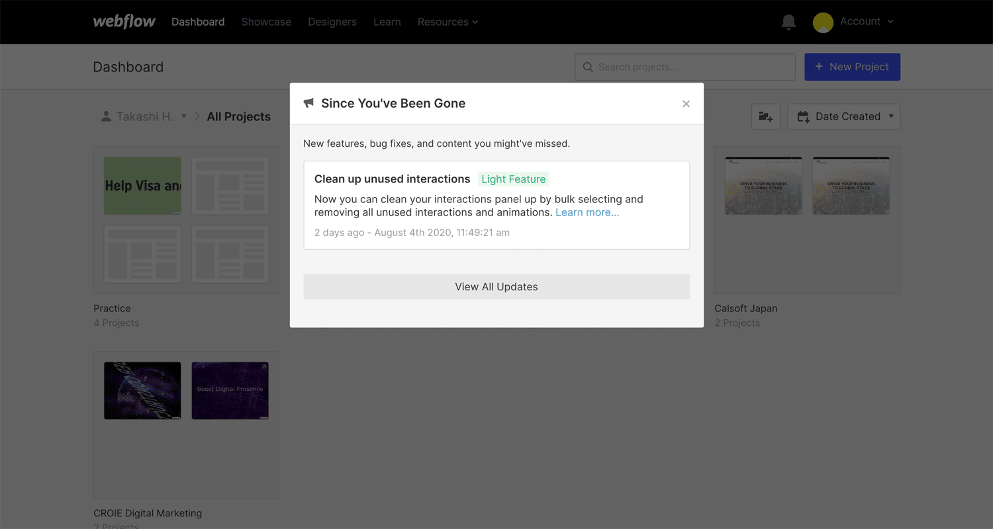Screen dimensions: 993x529
Task: Open the Learn nav item
Action: coord(387,22)
